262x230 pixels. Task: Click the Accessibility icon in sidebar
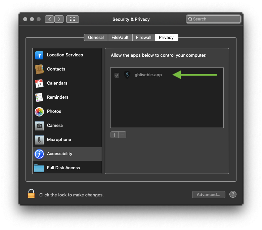point(39,154)
